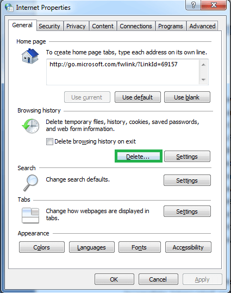This screenshot has height=293, width=231.
Task: Click the Browsing history clock icon
Action: (30, 126)
